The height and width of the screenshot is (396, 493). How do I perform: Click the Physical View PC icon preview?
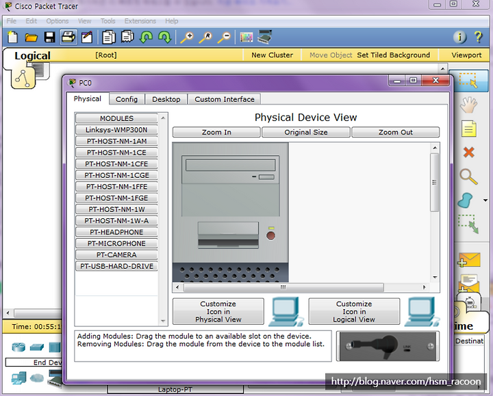(286, 311)
